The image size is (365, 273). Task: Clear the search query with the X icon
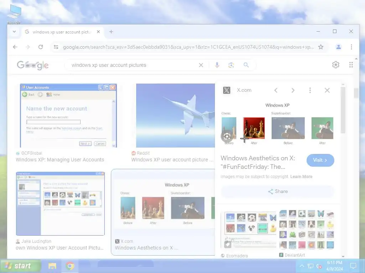201,65
